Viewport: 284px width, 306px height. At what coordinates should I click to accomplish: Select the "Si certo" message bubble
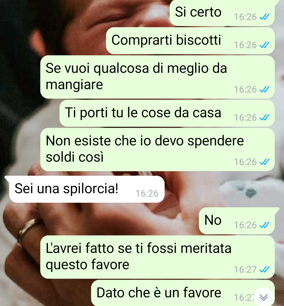(x=222, y=13)
